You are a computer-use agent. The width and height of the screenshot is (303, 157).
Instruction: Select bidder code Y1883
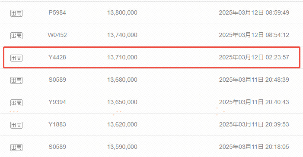(57, 124)
